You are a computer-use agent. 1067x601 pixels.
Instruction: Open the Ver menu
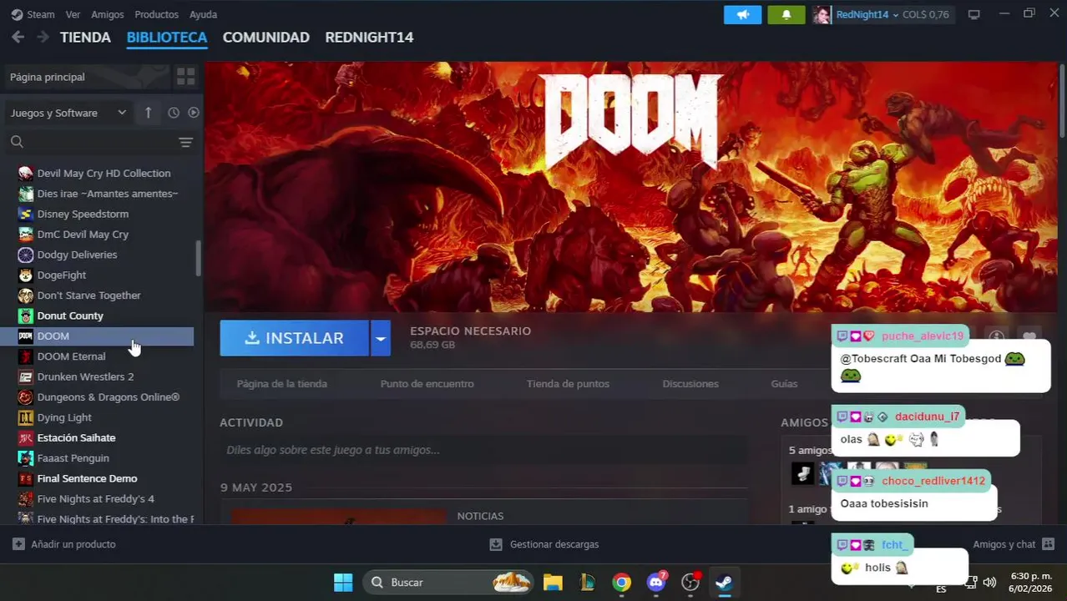(73, 14)
